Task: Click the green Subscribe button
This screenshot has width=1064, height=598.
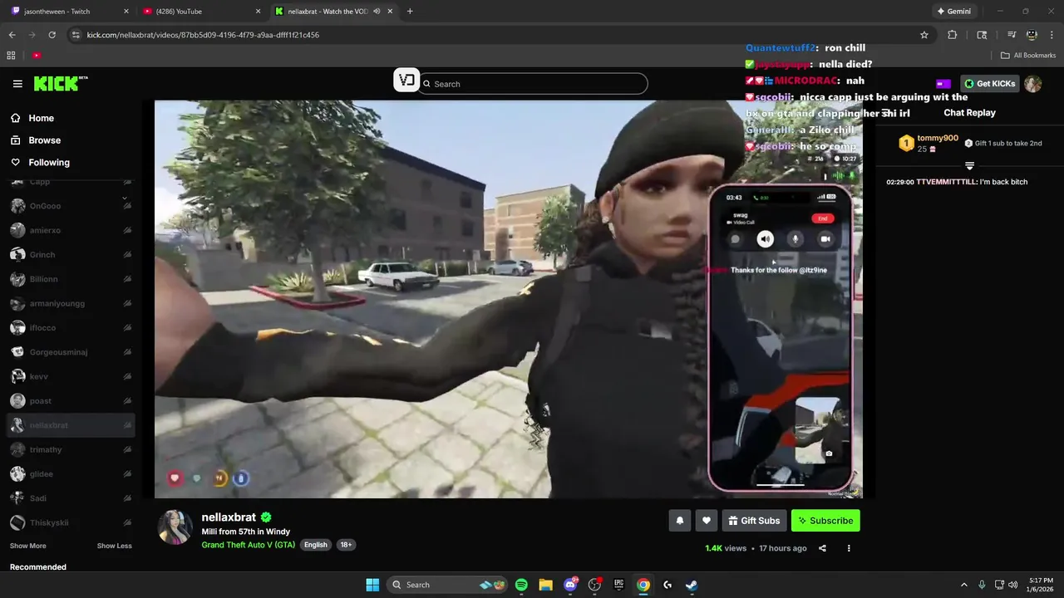Action: click(x=825, y=521)
